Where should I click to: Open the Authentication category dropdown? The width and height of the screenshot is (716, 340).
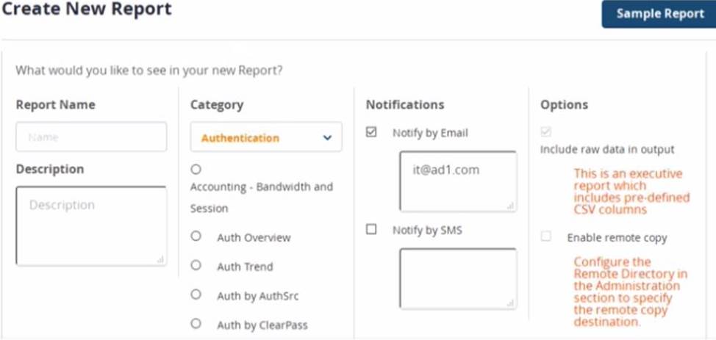click(x=265, y=137)
